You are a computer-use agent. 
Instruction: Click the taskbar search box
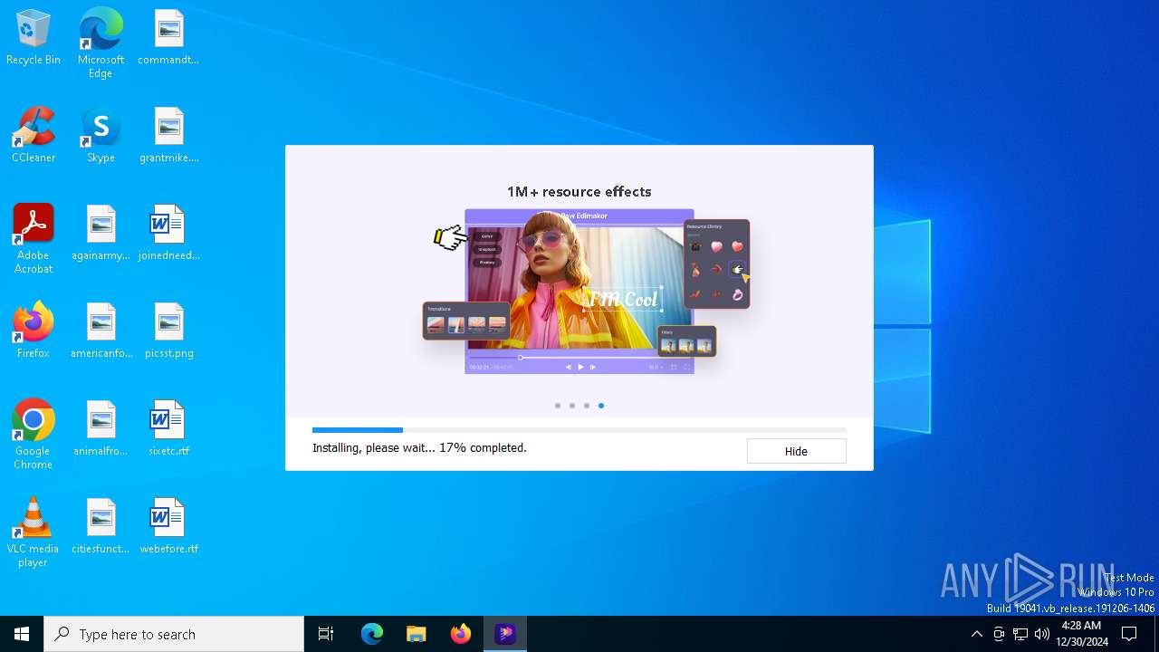click(174, 634)
